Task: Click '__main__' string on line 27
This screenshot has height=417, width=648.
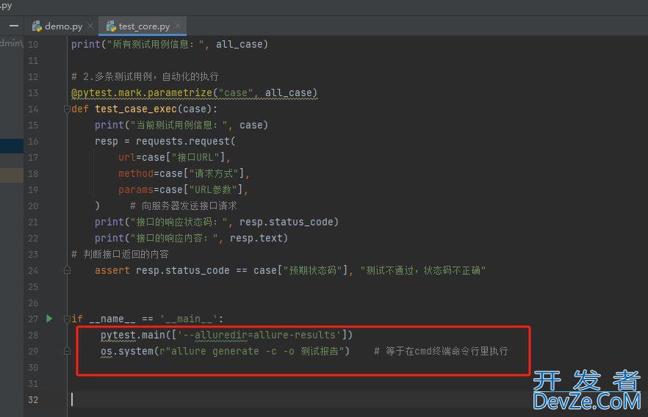Action: coord(189,319)
